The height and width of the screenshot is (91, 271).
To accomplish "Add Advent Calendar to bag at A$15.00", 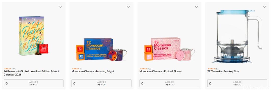I will (x=34, y=83).
